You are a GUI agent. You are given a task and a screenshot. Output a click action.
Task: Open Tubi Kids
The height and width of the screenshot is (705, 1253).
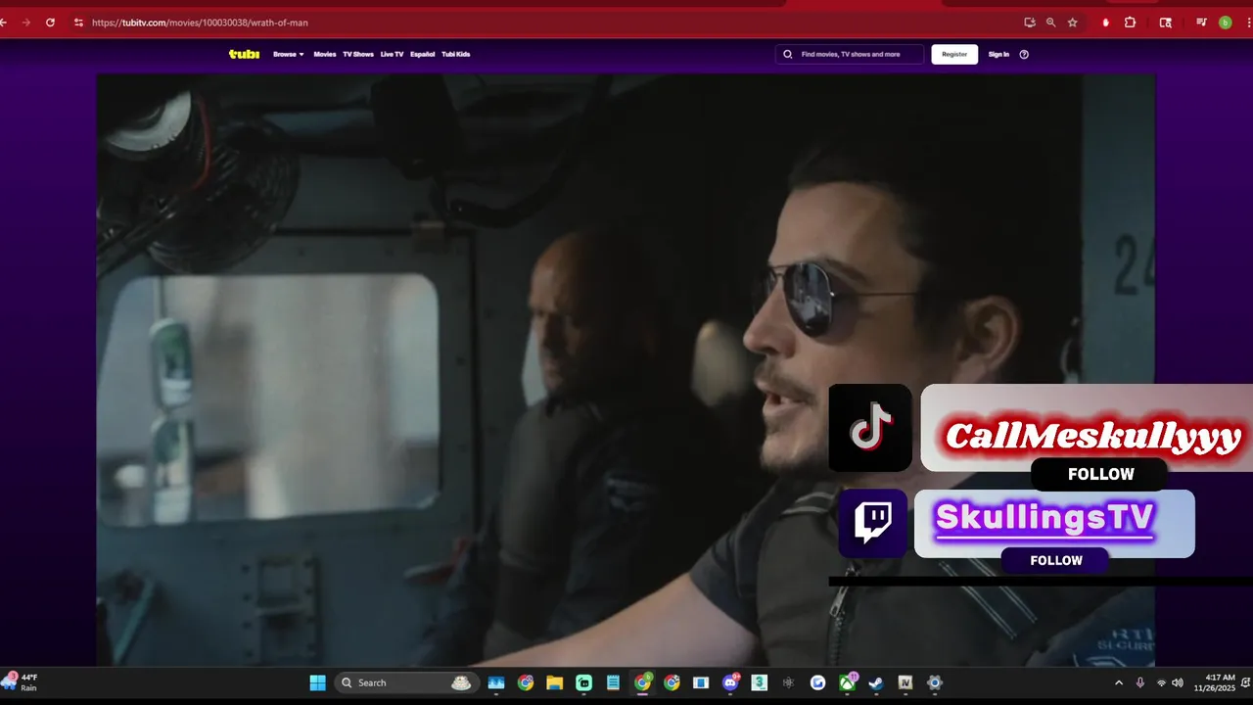click(456, 54)
